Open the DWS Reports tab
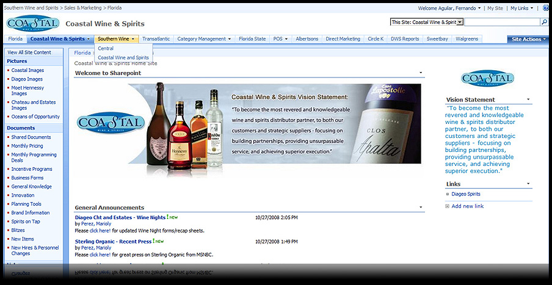The height and width of the screenshot is (285, 552). 405,39
